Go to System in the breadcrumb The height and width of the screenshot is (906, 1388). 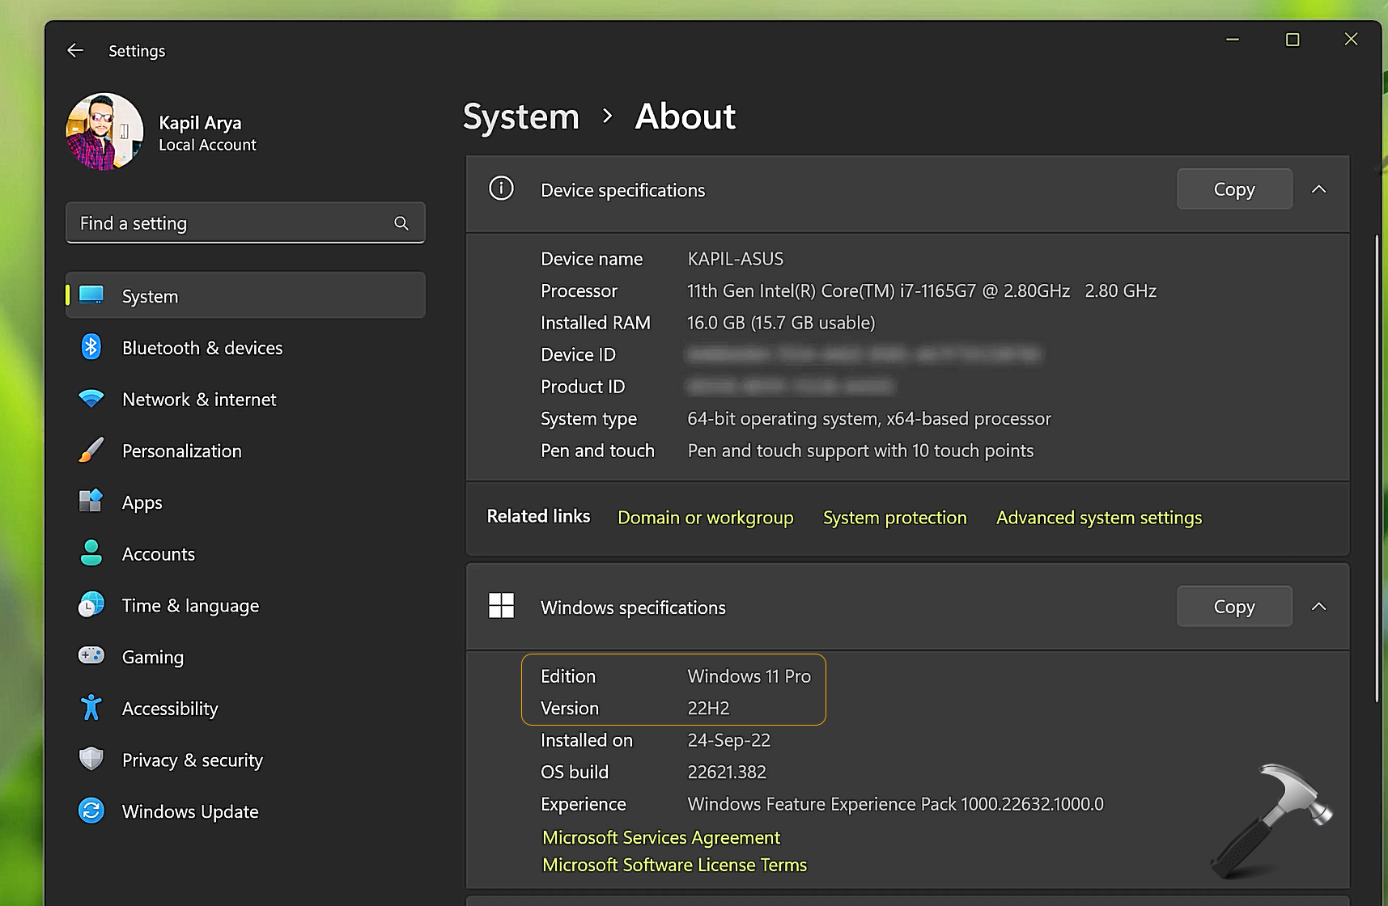(521, 116)
